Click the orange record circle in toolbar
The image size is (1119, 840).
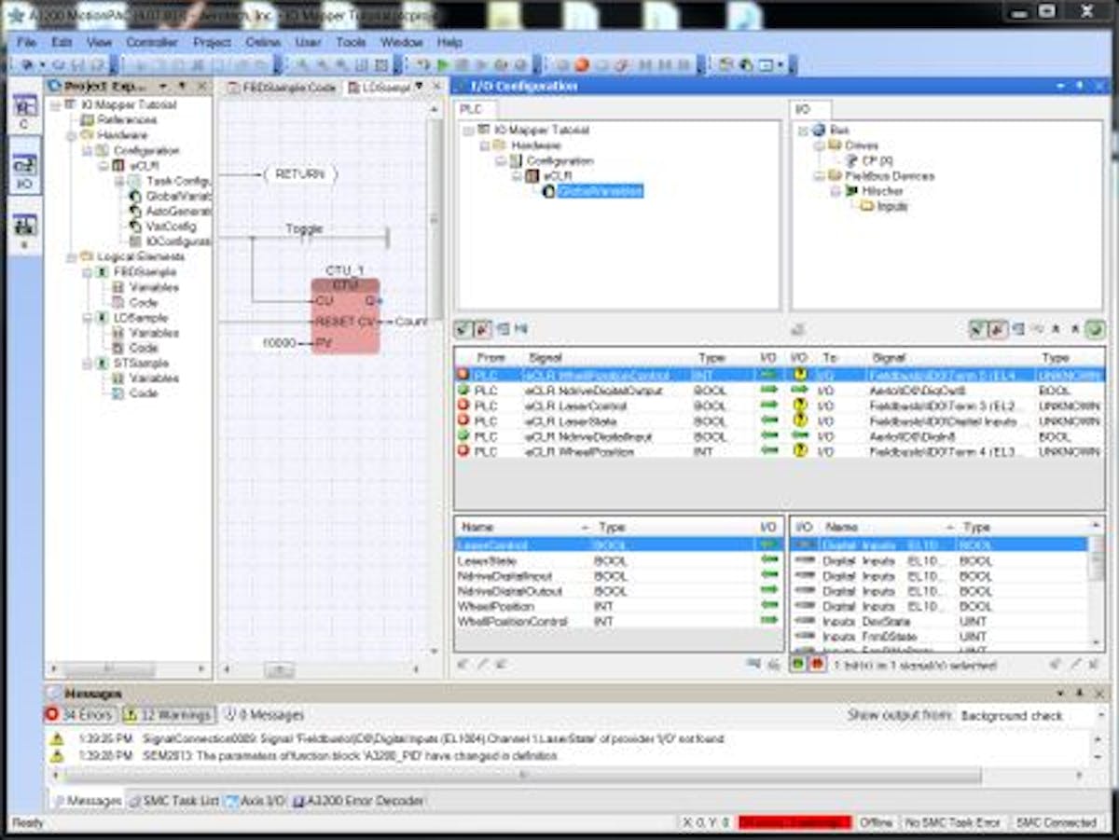tap(582, 65)
